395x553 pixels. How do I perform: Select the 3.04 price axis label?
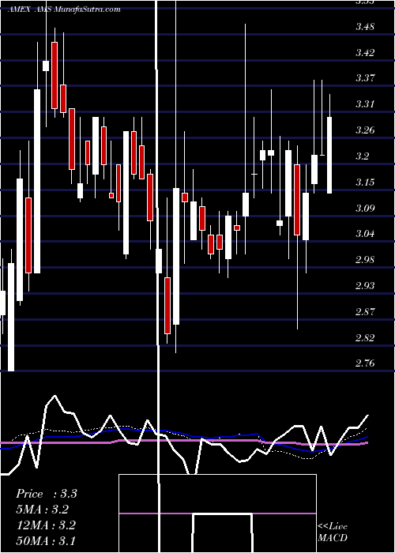[x=365, y=234]
